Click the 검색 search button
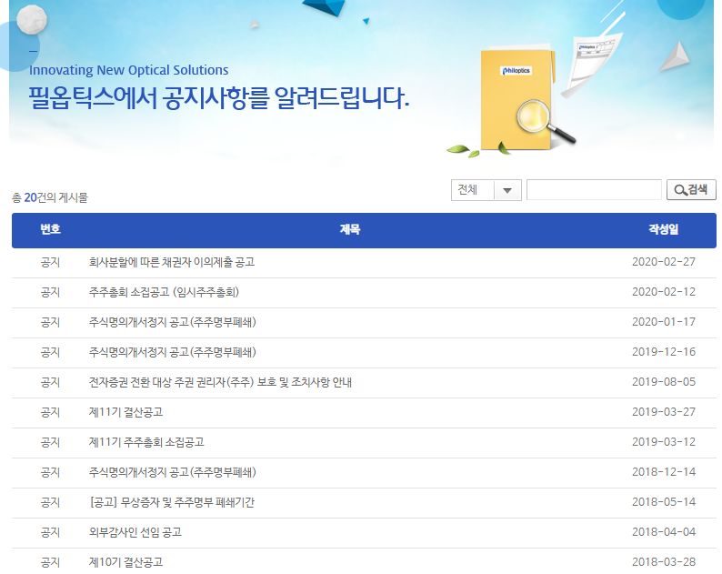This screenshot has height=574, width=722. click(x=691, y=190)
